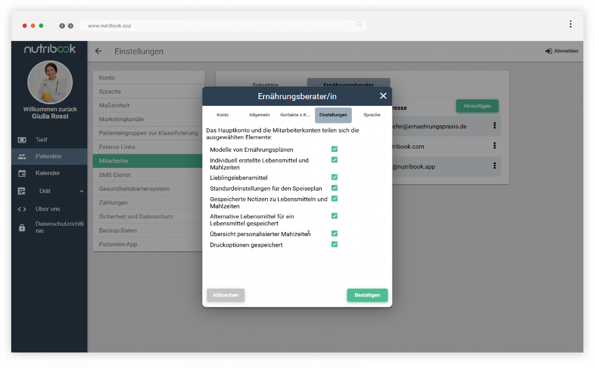The height and width of the screenshot is (368, 595).
Task: Click the Über uns code brackets icon
Action: pyautogui.click(x=22, y=209)
